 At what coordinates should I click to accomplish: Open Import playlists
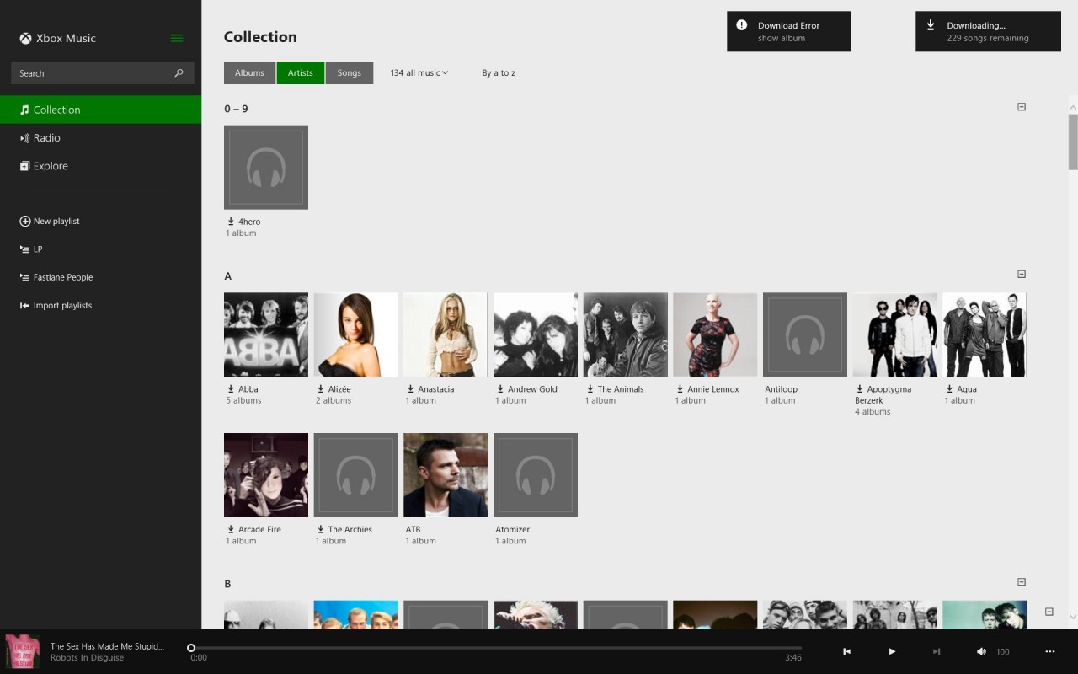(x=62, y=305)
